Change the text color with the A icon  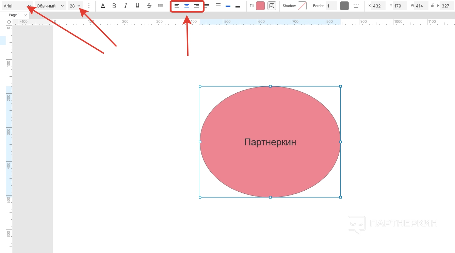coord(103,6)
